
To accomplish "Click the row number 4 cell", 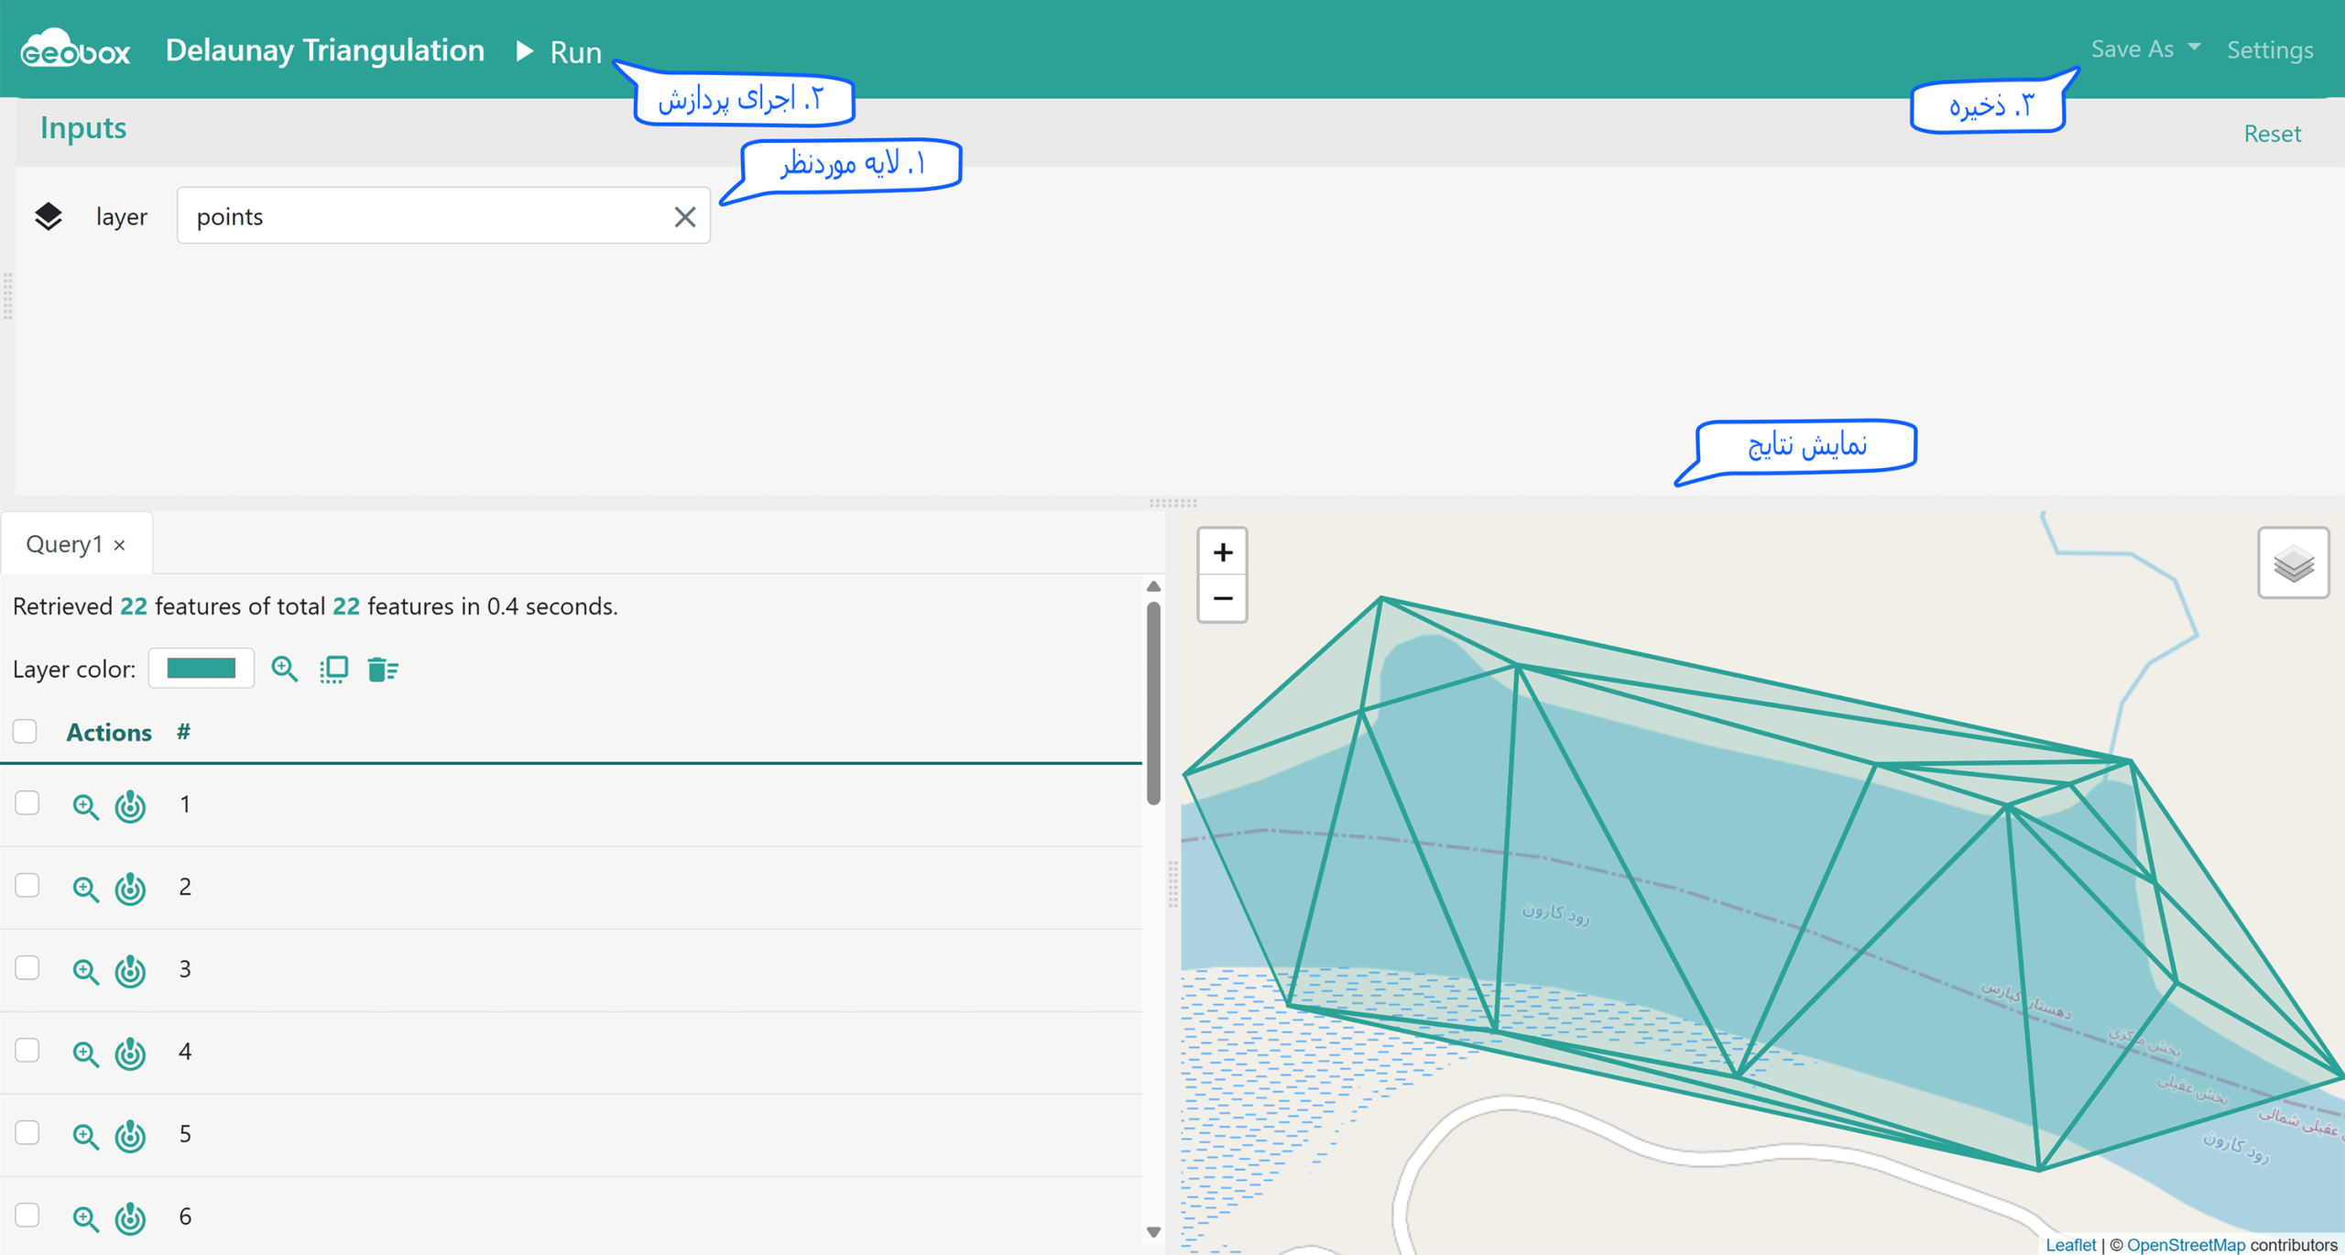I will click(x=185, y=1052).
